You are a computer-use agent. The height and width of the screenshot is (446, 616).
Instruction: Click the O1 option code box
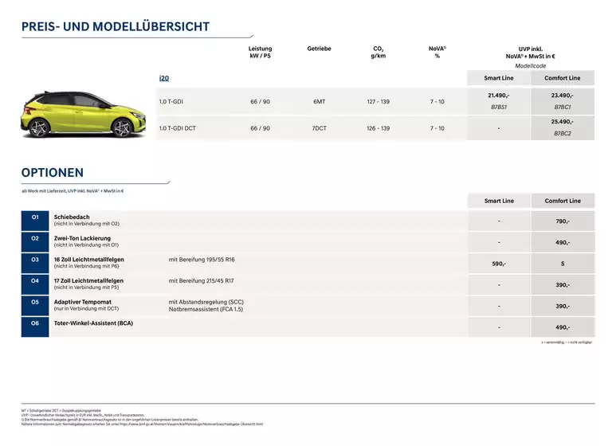tap(35, 221)
